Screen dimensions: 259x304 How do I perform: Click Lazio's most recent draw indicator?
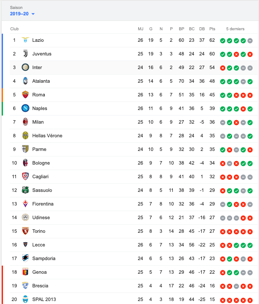pyautogui.click(x=250, y=41)
